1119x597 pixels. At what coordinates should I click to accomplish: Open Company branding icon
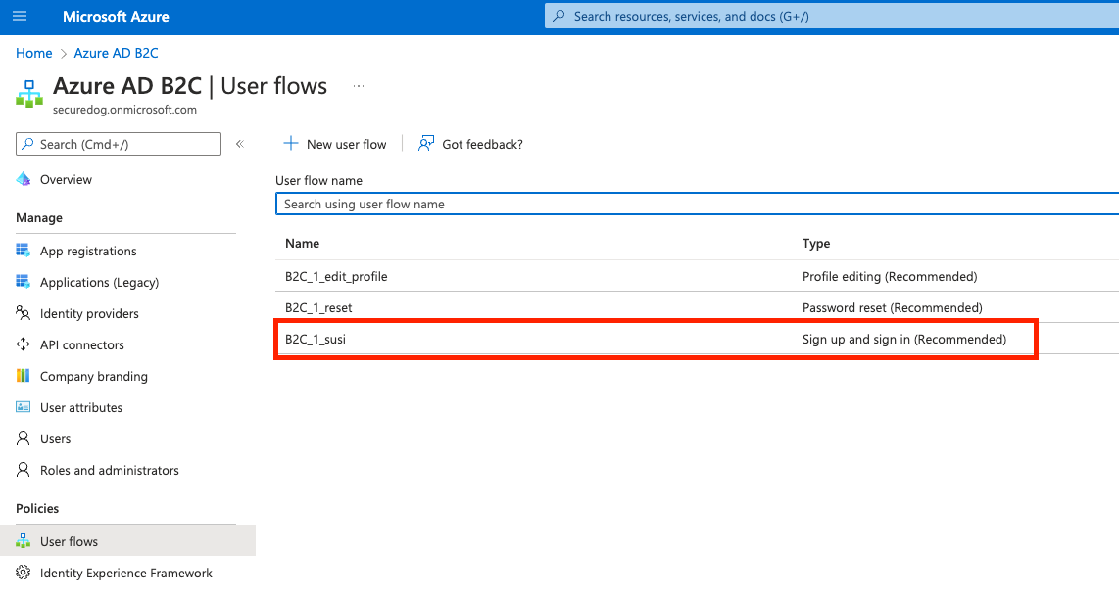pyautogui.click(x=23, y=376)
